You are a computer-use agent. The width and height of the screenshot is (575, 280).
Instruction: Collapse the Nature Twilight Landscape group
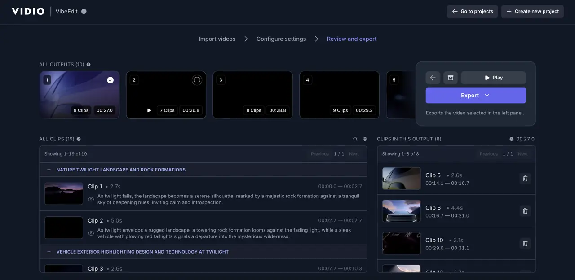click(x=49, y=170)
